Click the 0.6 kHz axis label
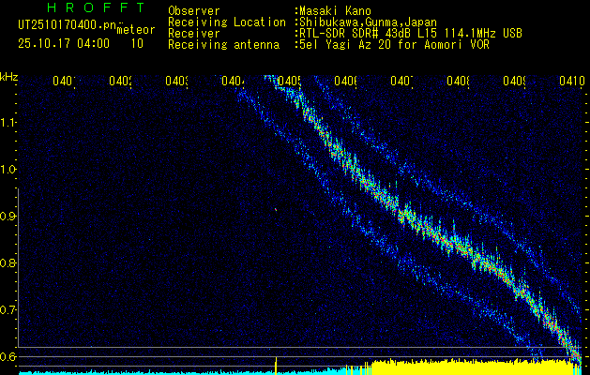590x375 pixels. pyautogui.click(x=8, y=356)
